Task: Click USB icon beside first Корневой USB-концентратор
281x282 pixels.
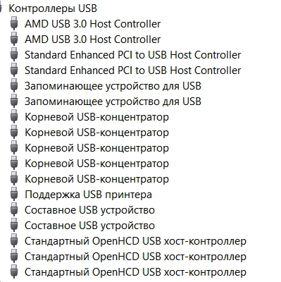Action: pos(14,116)
